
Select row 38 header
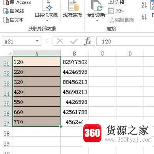[6, 132]
